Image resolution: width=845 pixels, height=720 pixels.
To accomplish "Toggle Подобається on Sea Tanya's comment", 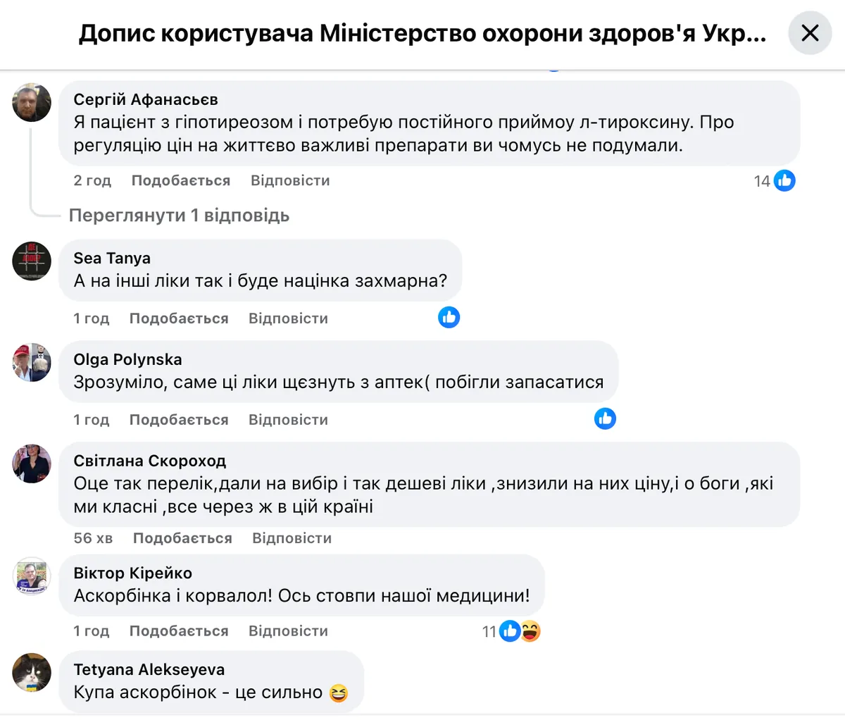I will pos(179,318).
